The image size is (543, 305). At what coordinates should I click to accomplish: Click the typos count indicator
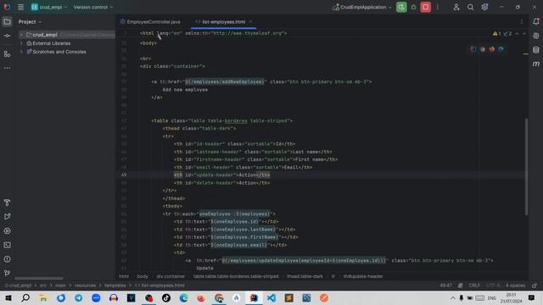[x=507, y=34]
